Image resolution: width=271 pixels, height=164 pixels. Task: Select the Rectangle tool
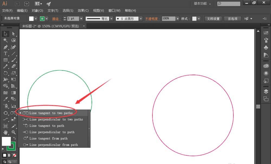(x=5, y=60)
